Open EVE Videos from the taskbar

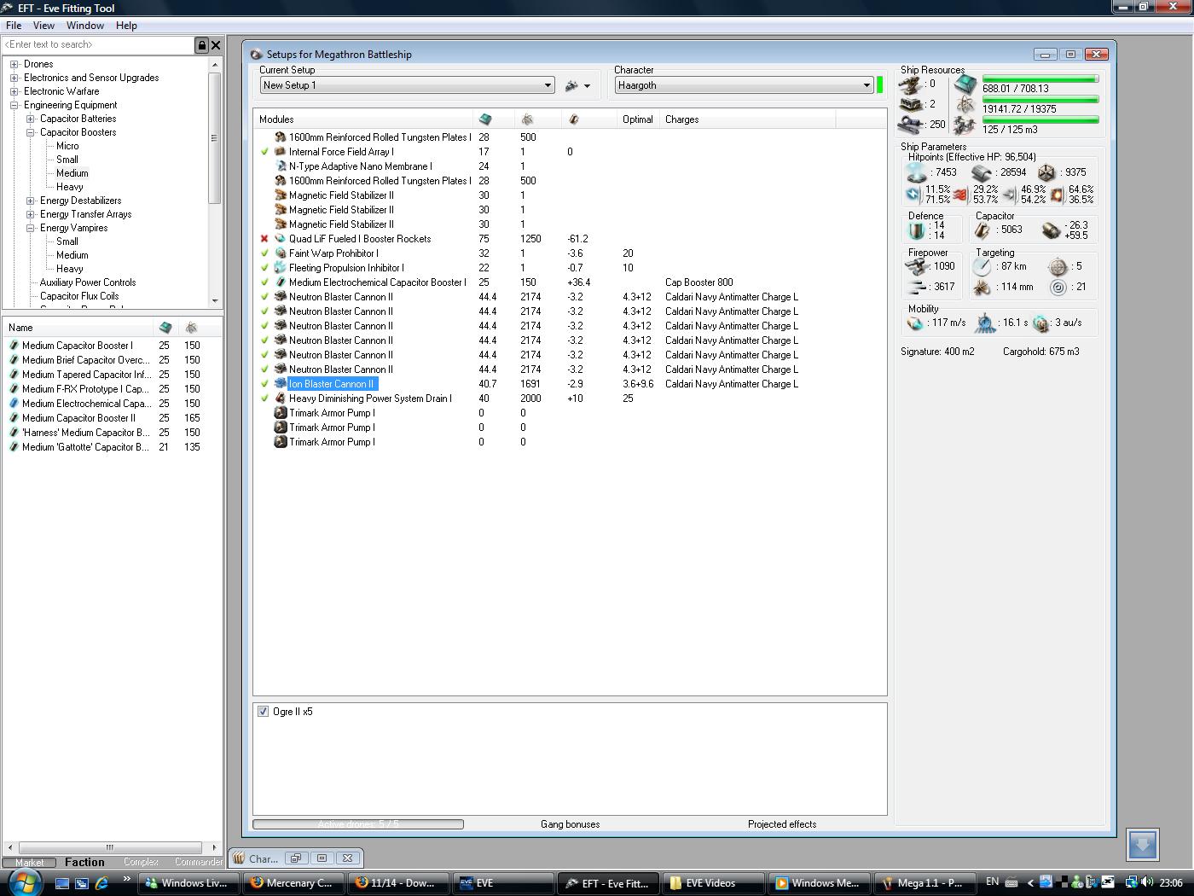(715, 883)
